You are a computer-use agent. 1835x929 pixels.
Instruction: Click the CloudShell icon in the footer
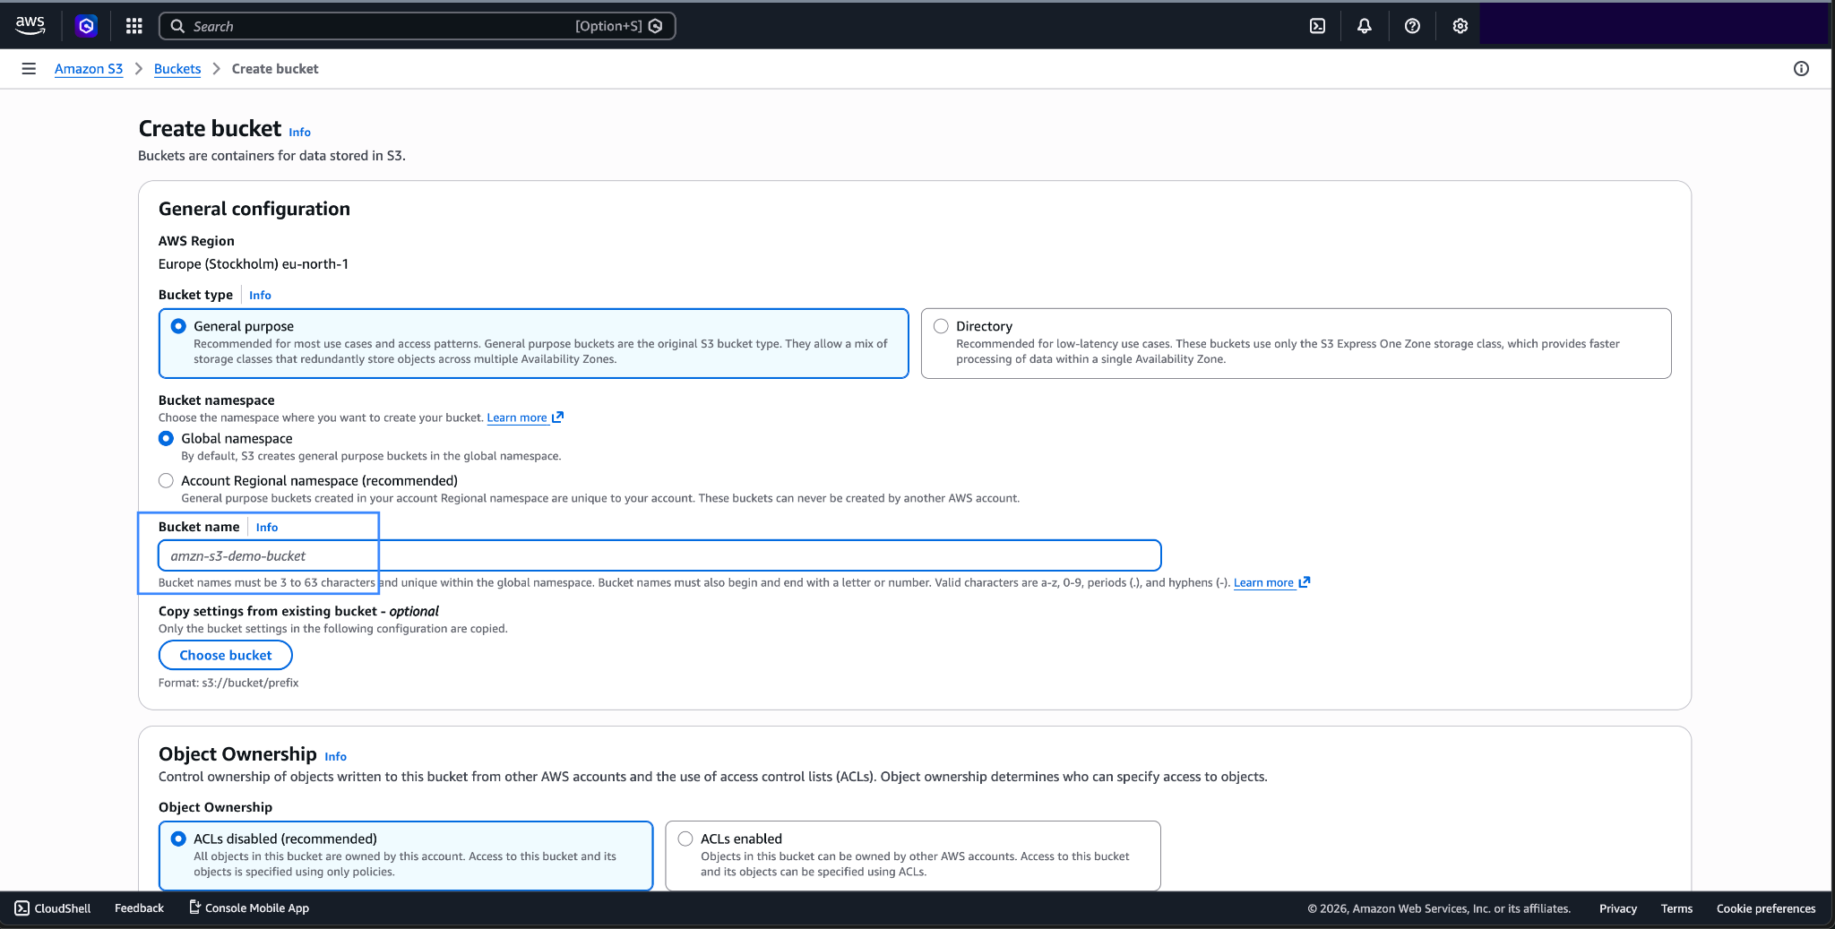click(22, 908)
